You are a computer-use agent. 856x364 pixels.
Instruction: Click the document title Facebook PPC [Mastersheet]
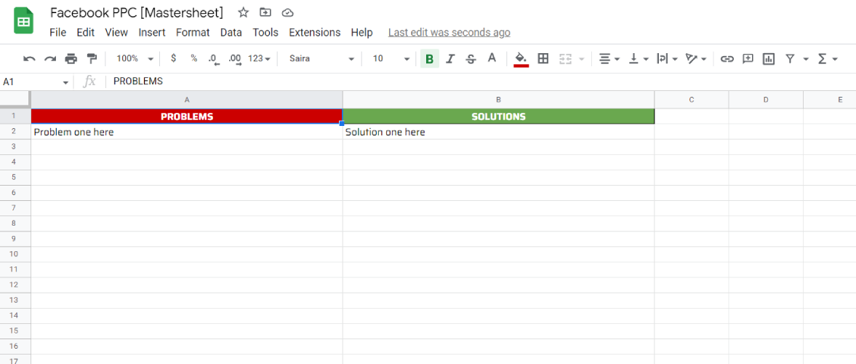137,12
